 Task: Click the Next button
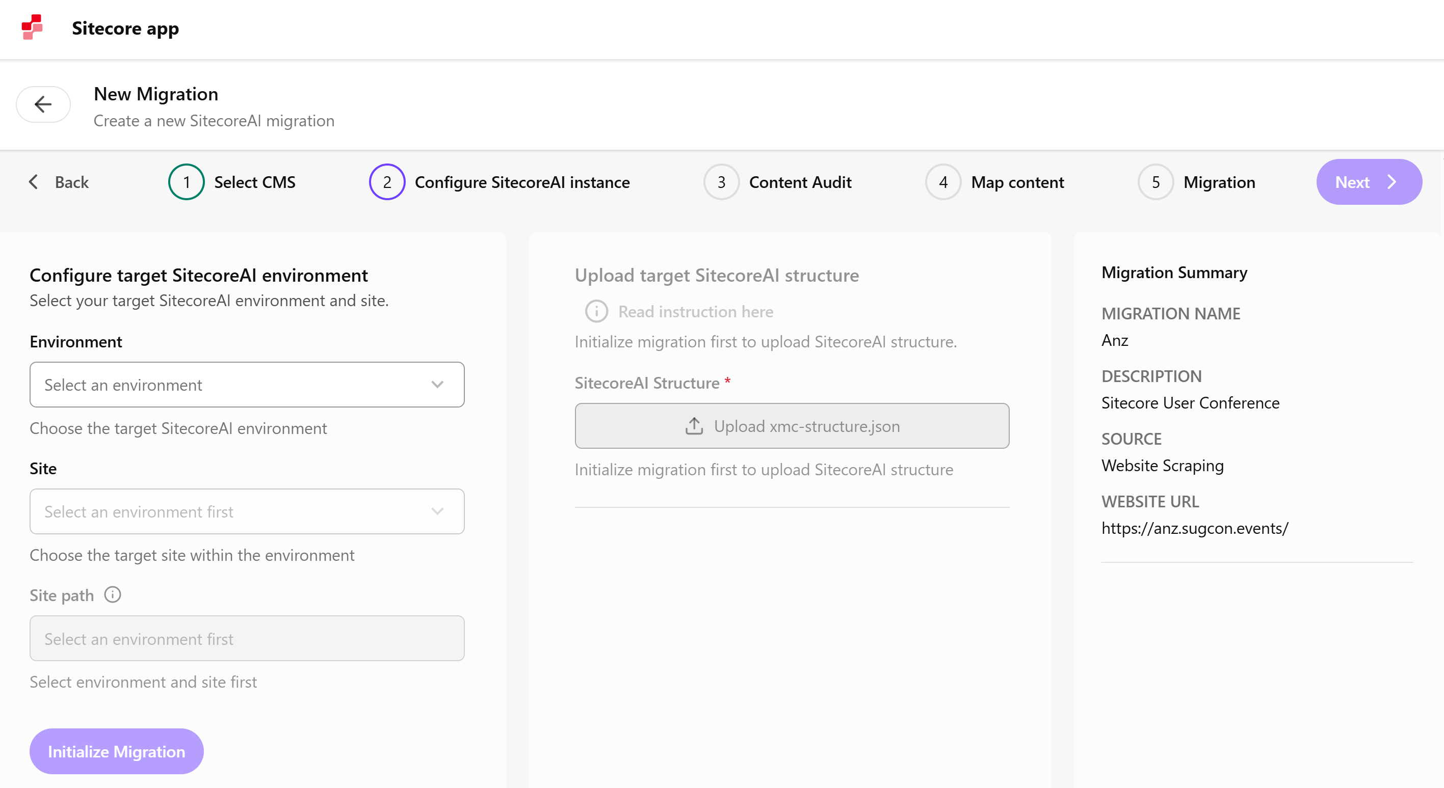tap(1369, 182)
